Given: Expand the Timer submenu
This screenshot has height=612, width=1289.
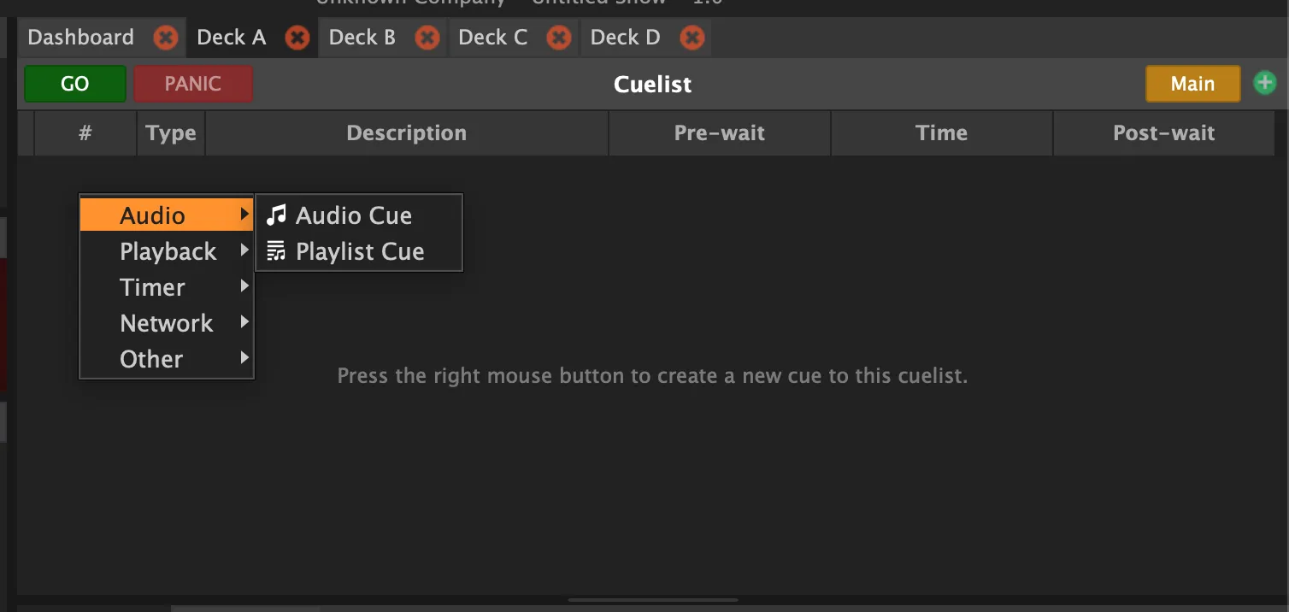Looking at the screenshot, I should click(x=167, y=287).
